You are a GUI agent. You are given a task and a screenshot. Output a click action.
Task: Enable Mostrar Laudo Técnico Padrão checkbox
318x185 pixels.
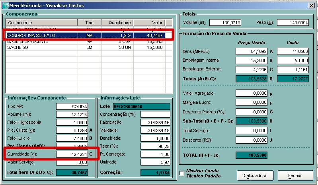pos(182,173)
